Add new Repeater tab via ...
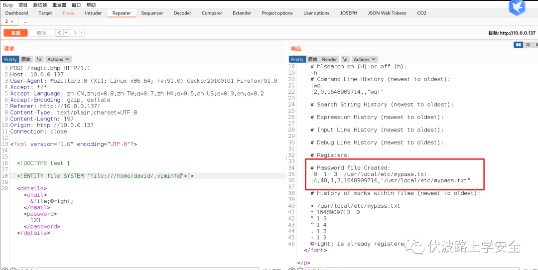This screenshot has width=538, height=270. click(26, 21)
